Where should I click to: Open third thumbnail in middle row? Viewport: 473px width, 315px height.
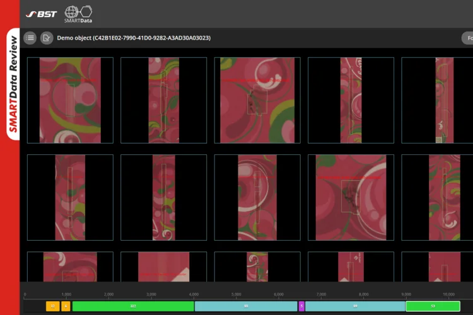point(257,197)
